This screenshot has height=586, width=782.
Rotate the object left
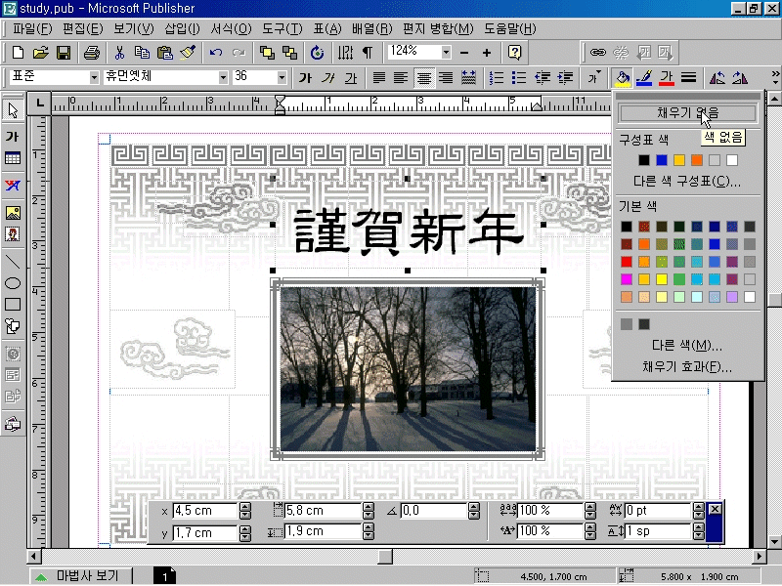click(x=717, y=78)
